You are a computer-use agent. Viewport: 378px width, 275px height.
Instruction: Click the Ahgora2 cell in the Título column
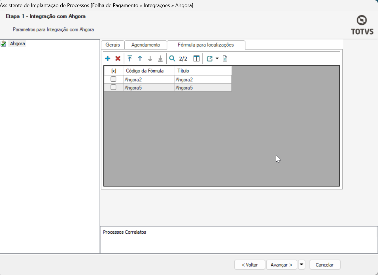(x=203, y=79)
